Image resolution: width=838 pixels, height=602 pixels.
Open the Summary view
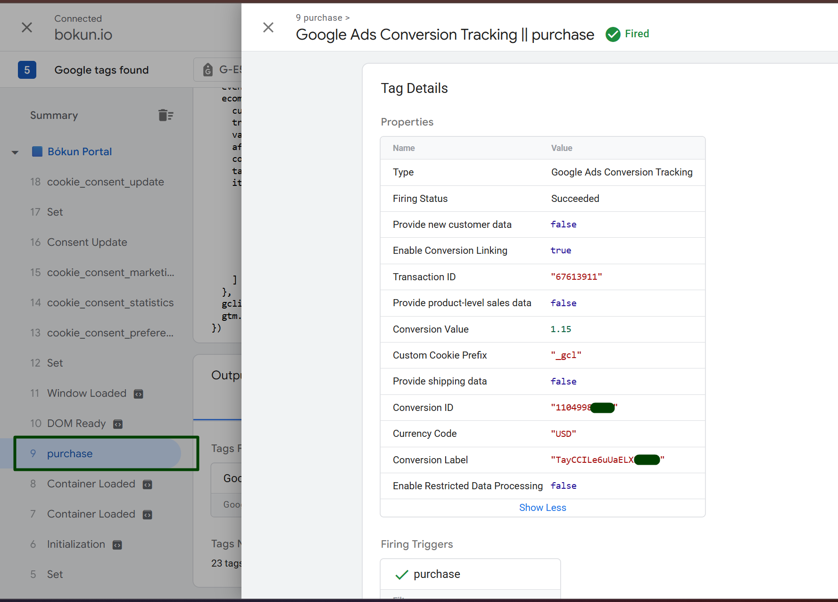point(54,116)
